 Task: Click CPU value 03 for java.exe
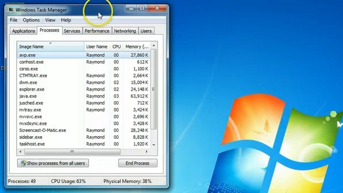(x=116, y=96)
